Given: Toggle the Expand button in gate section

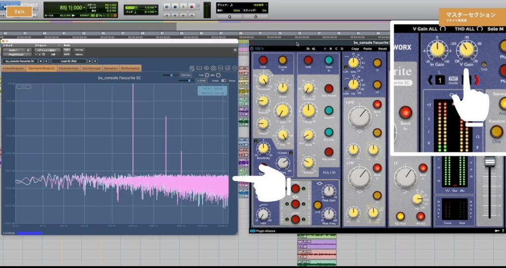Looking at the screenshot, I should click(329, 110).
